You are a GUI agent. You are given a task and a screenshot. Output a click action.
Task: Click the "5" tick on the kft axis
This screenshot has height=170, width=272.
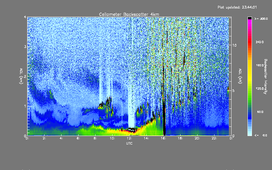pyautogui.click(x=233, y=90)
